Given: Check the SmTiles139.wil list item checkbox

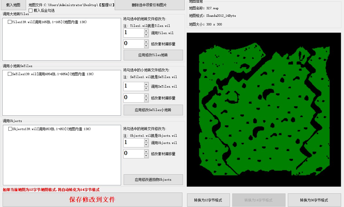Looking at the screenshot, I should (10, 74).
